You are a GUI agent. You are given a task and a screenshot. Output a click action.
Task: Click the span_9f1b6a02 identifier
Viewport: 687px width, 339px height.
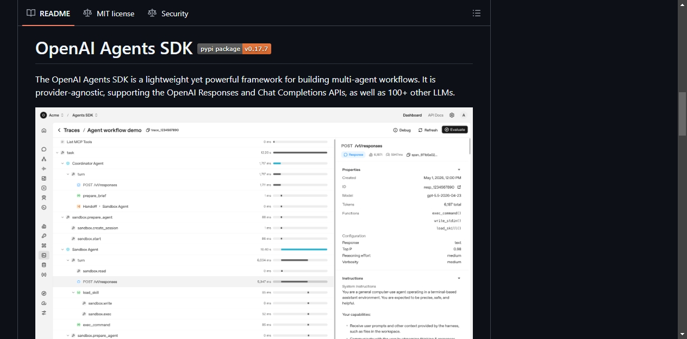[x=424, y=155]
